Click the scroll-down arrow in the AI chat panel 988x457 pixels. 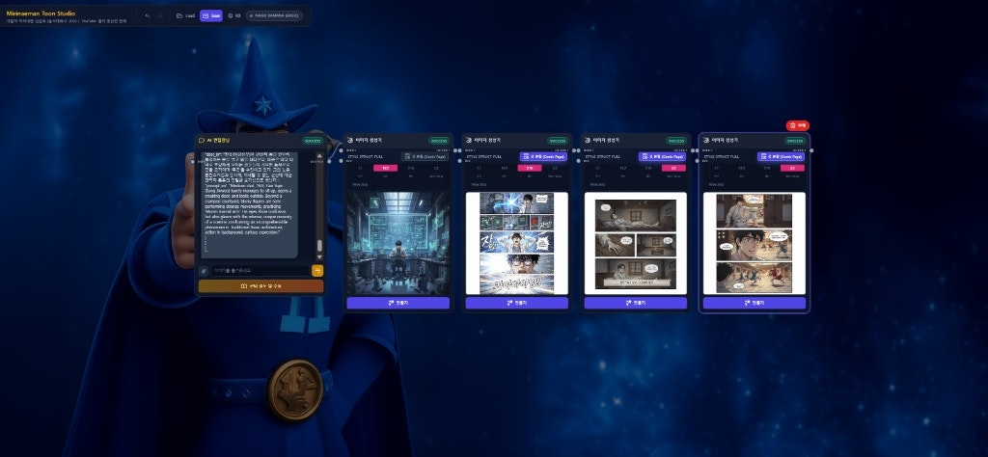[x=319, y=256]
